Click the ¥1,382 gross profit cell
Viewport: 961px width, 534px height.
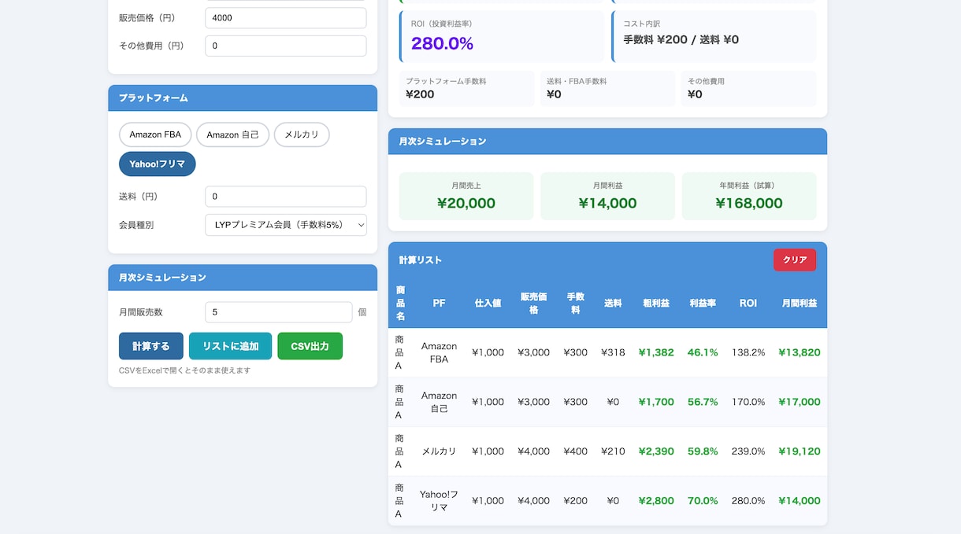[656, 352]
